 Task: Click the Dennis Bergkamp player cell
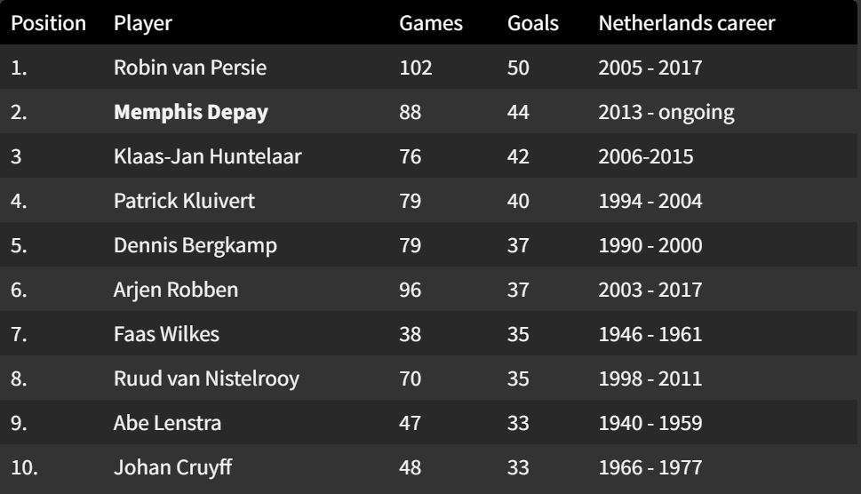(x=195, y=245)
